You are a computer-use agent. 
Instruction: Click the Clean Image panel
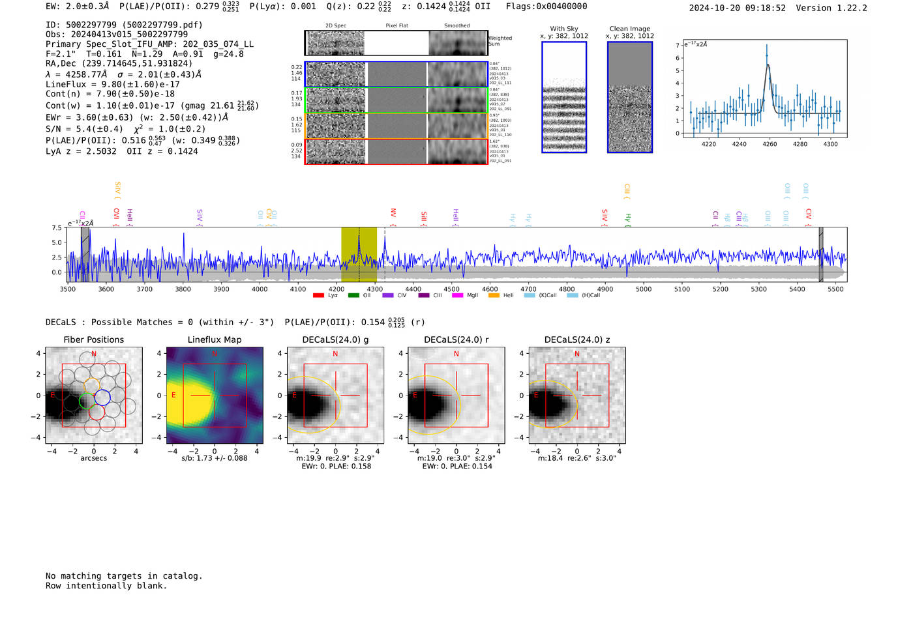(630, 97)
